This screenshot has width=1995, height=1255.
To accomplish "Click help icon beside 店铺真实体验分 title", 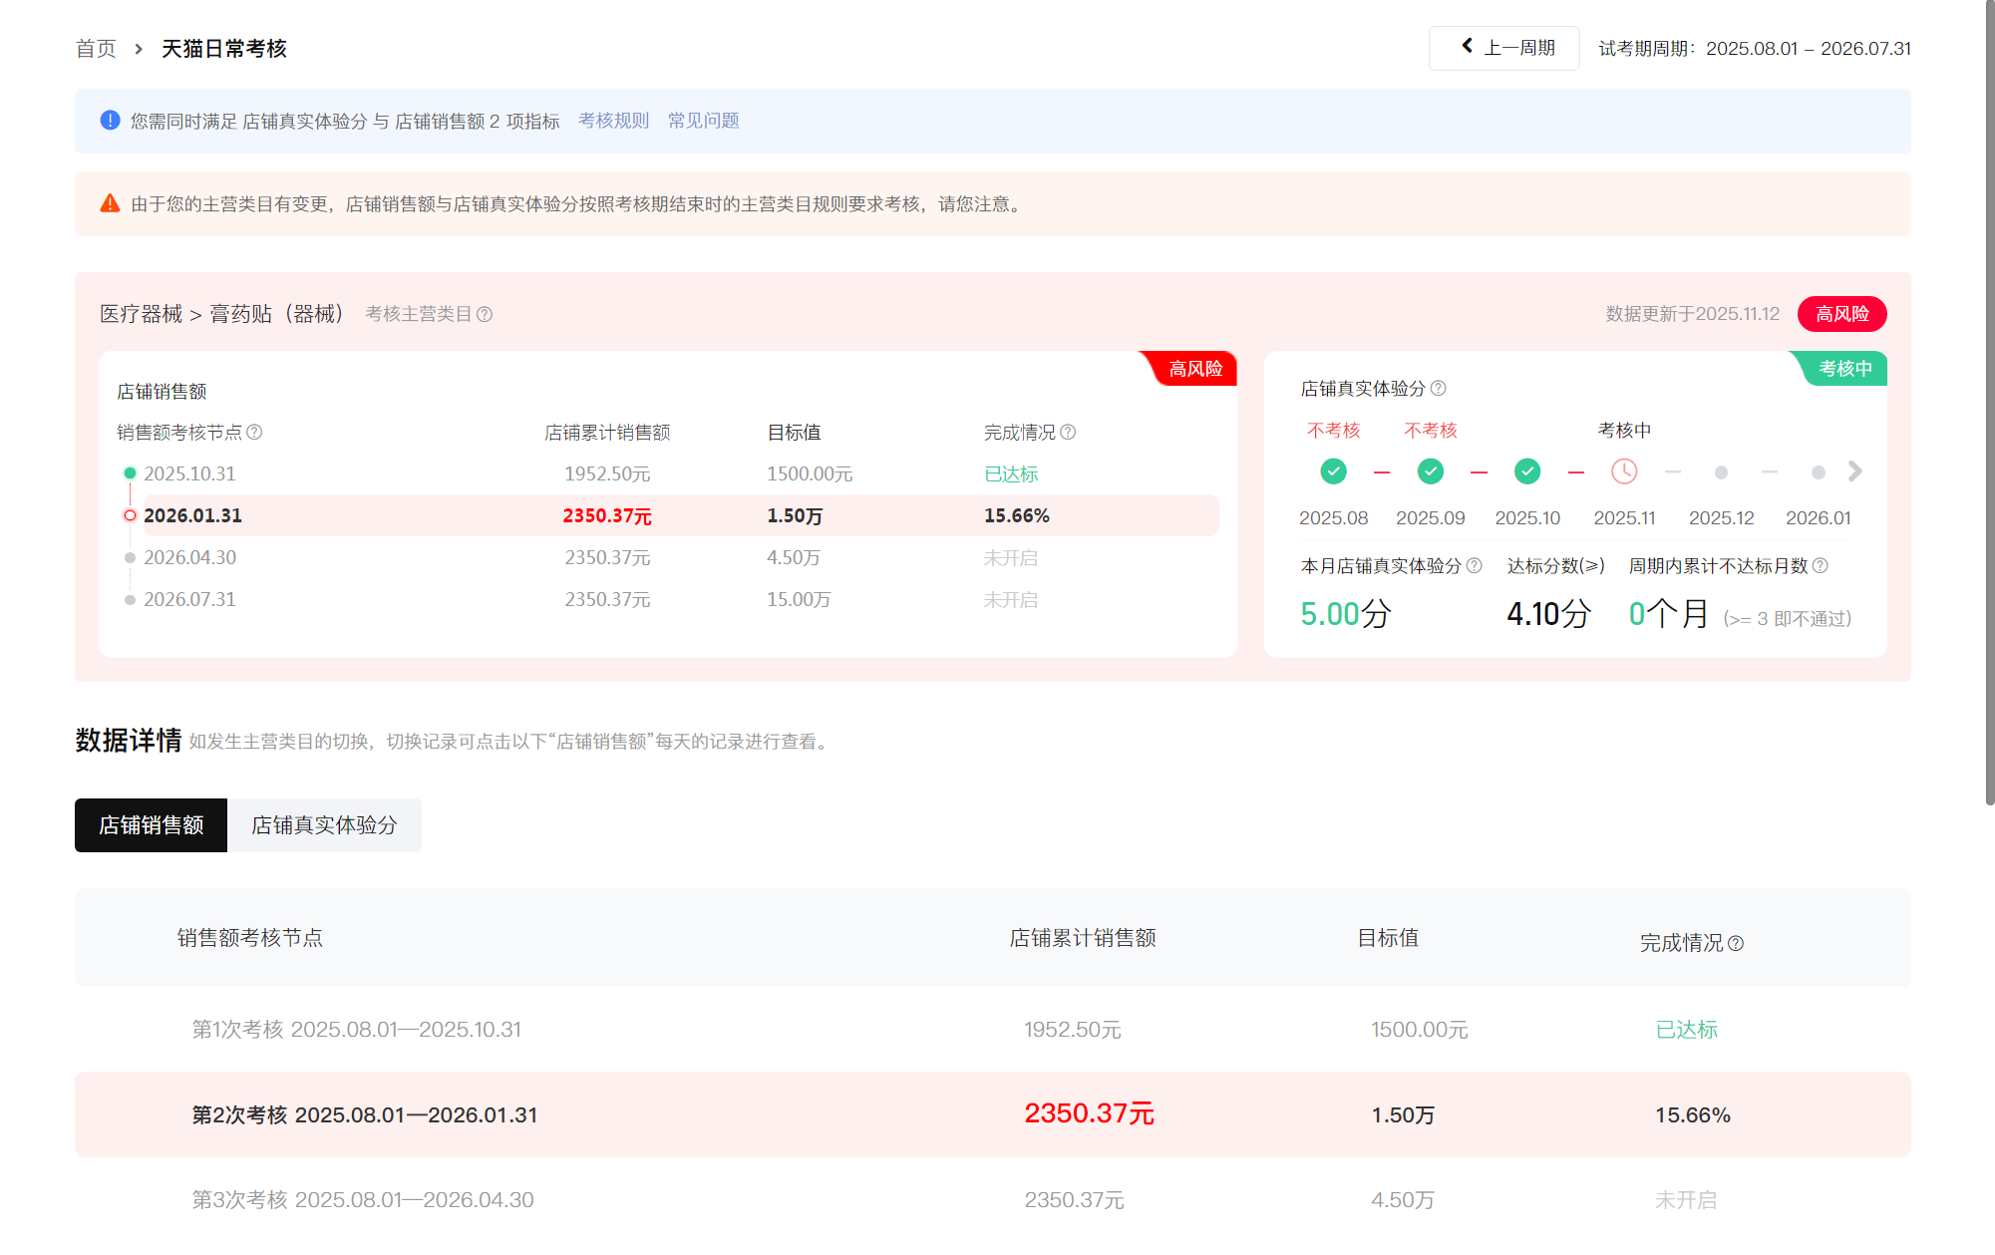I will [1438, 389].
